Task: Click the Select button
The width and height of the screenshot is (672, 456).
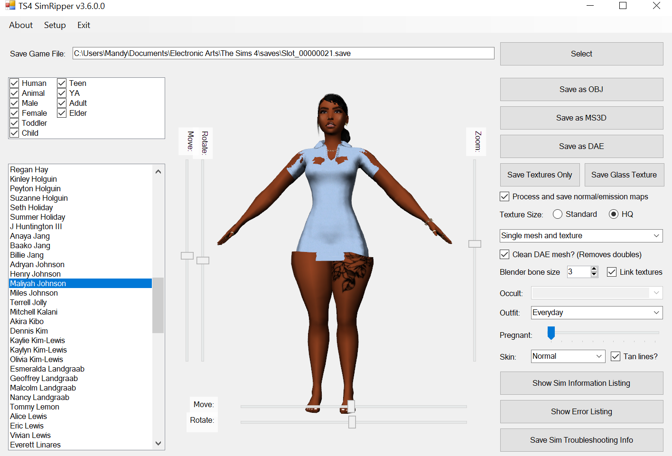Action: point(581,54)
